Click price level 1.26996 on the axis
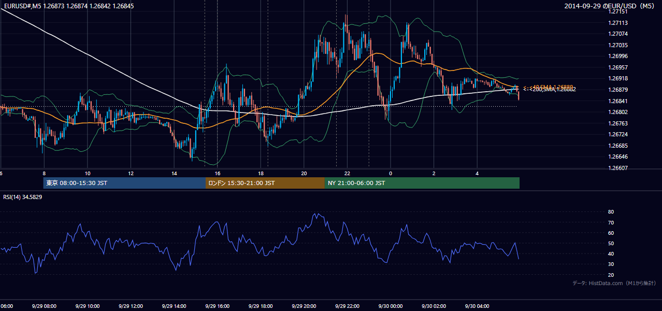The height and width of the screenshot is (311, 662). [618, 56]
